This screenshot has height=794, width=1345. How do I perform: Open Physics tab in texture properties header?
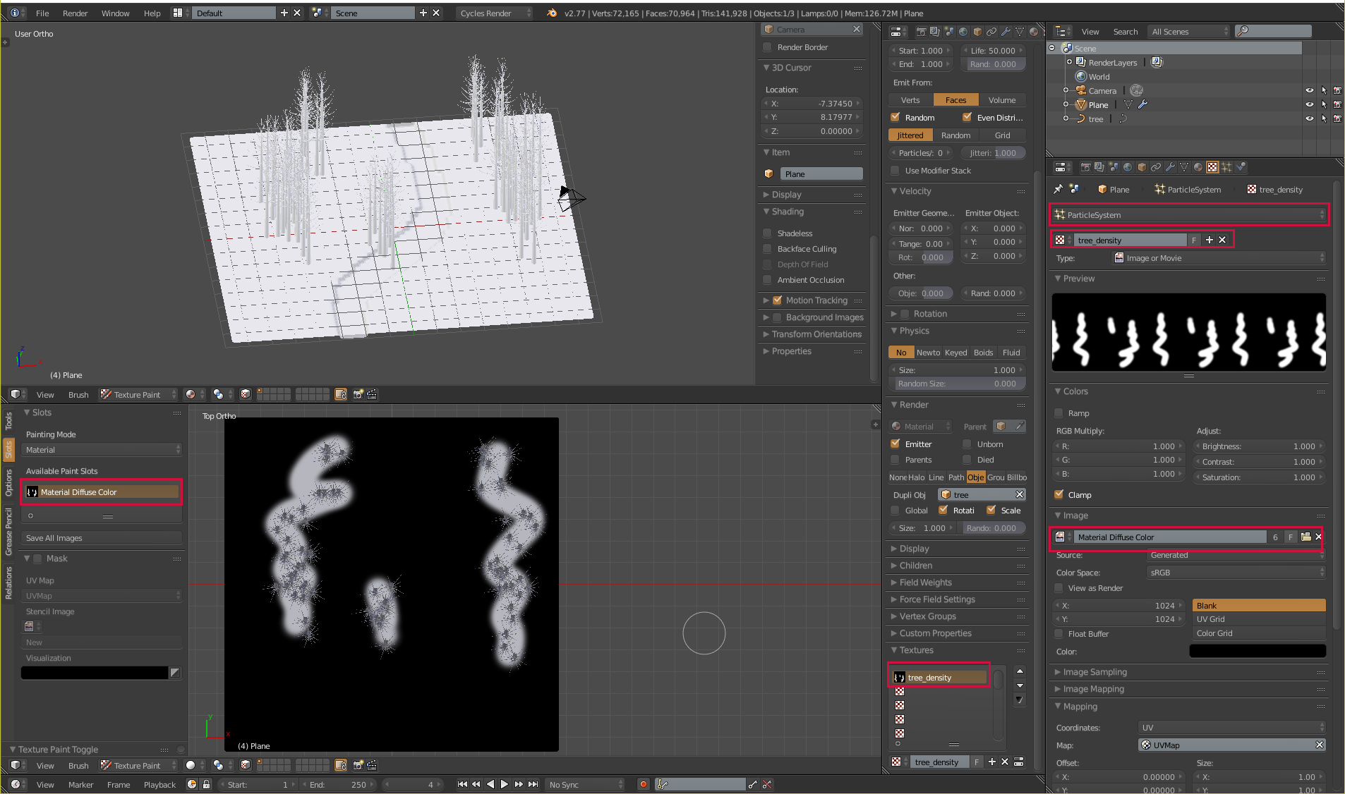(1241, 167)
